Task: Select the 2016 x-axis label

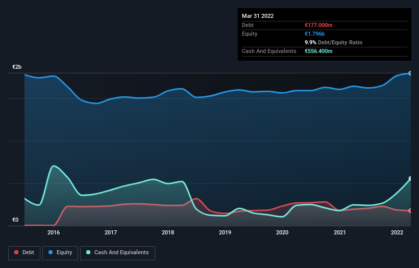Action: coord(54,232)
